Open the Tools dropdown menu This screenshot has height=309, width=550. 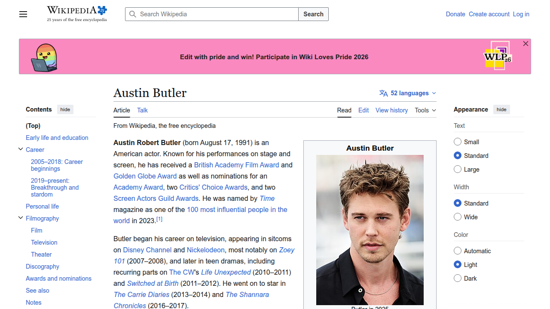tap(425, 110)
